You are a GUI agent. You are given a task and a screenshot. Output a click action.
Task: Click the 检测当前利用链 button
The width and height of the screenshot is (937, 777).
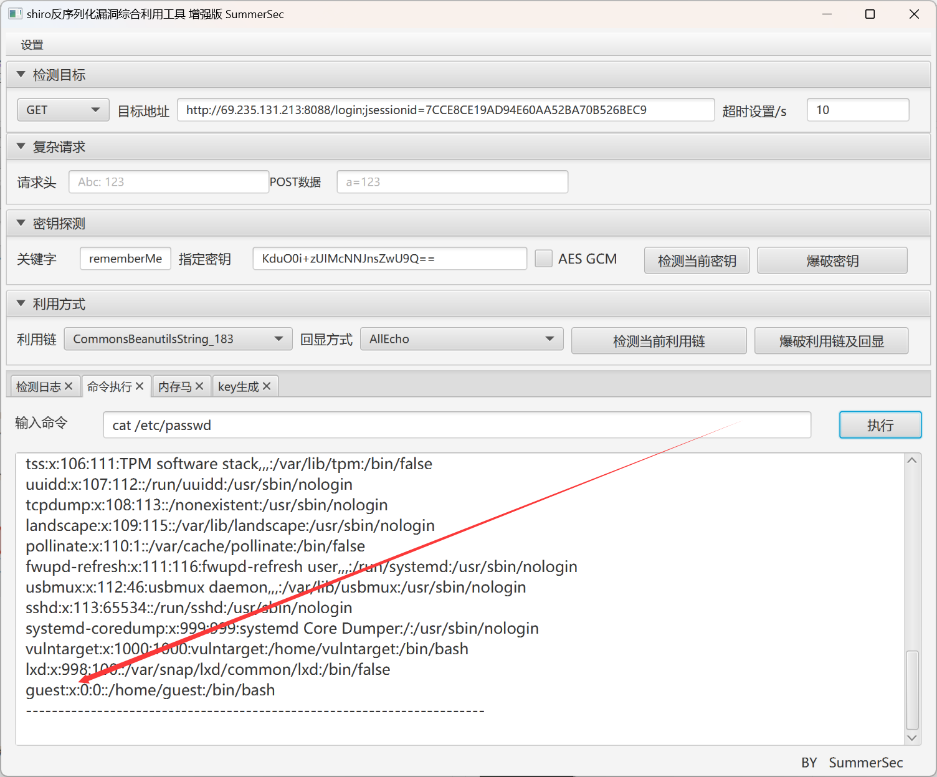(659, 341)
